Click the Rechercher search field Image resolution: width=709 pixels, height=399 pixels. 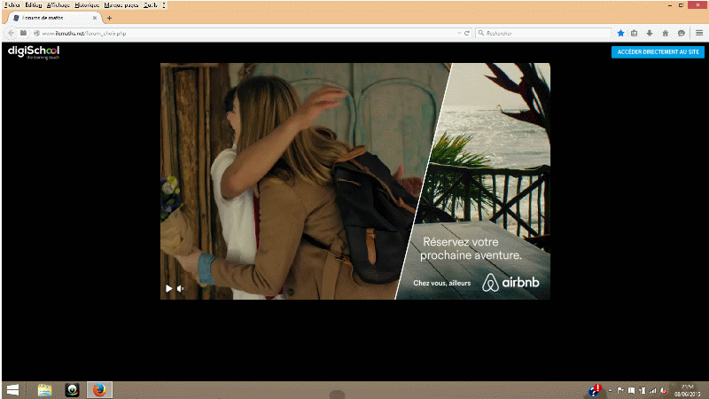(541, 33)
